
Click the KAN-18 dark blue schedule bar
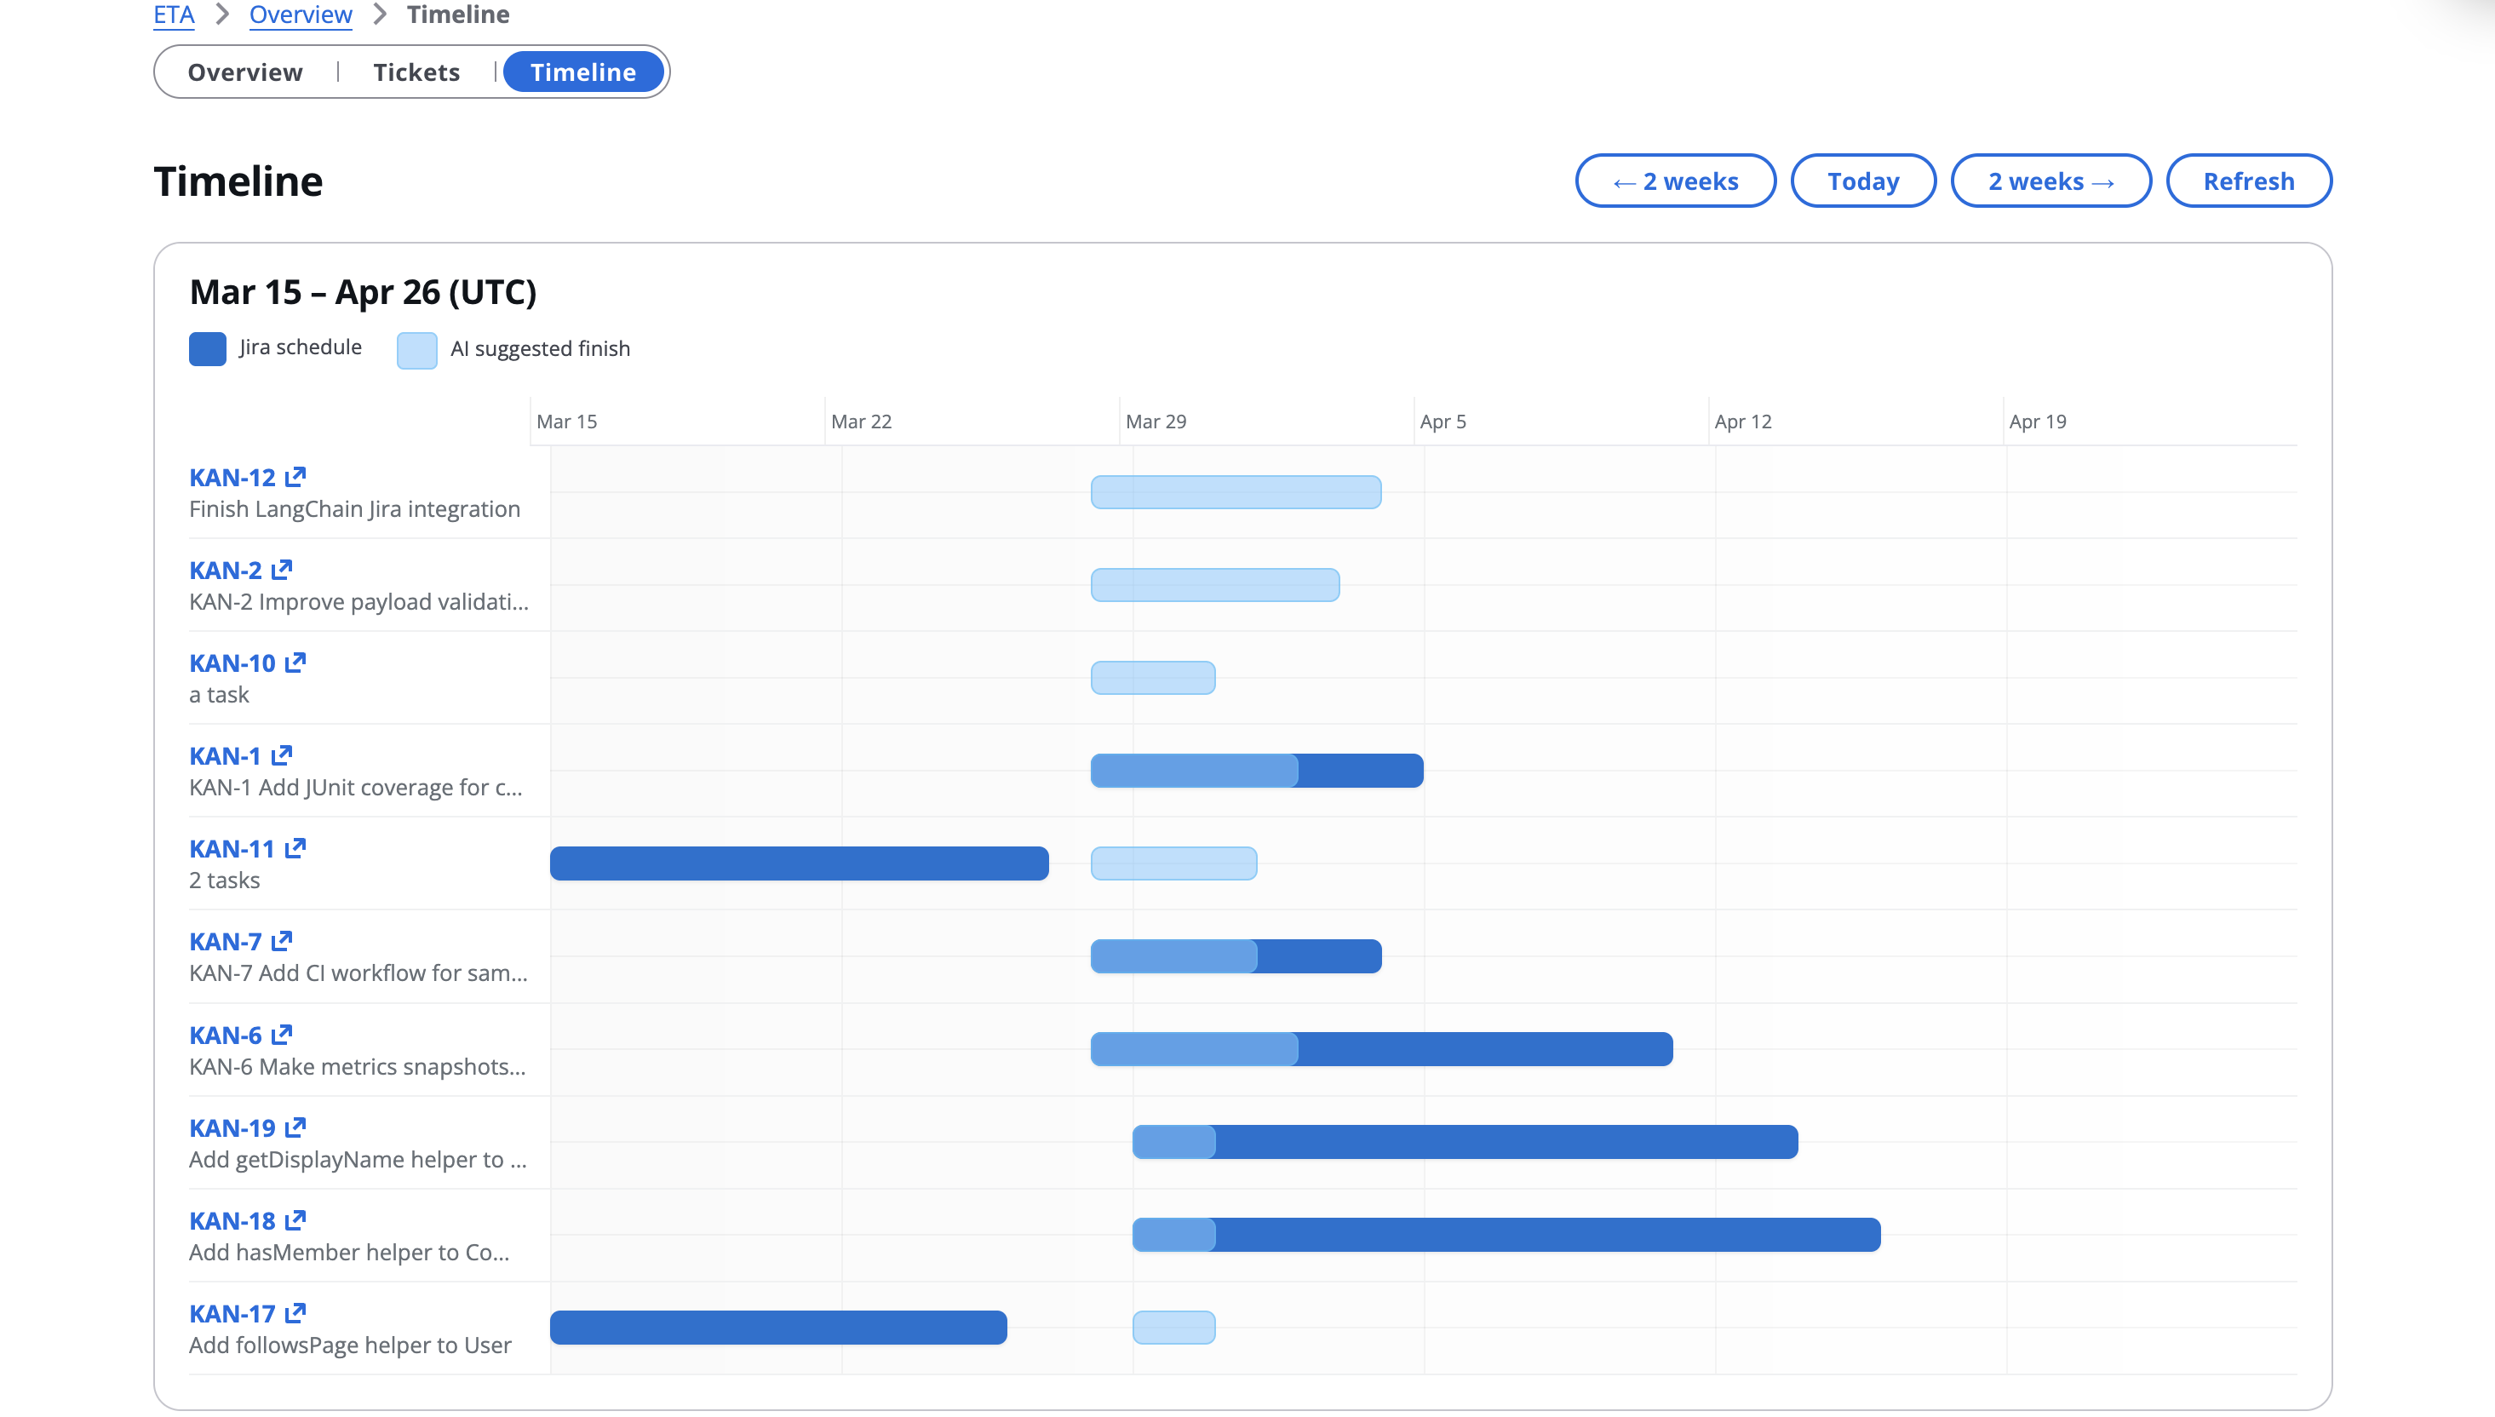point(1547,1234)
